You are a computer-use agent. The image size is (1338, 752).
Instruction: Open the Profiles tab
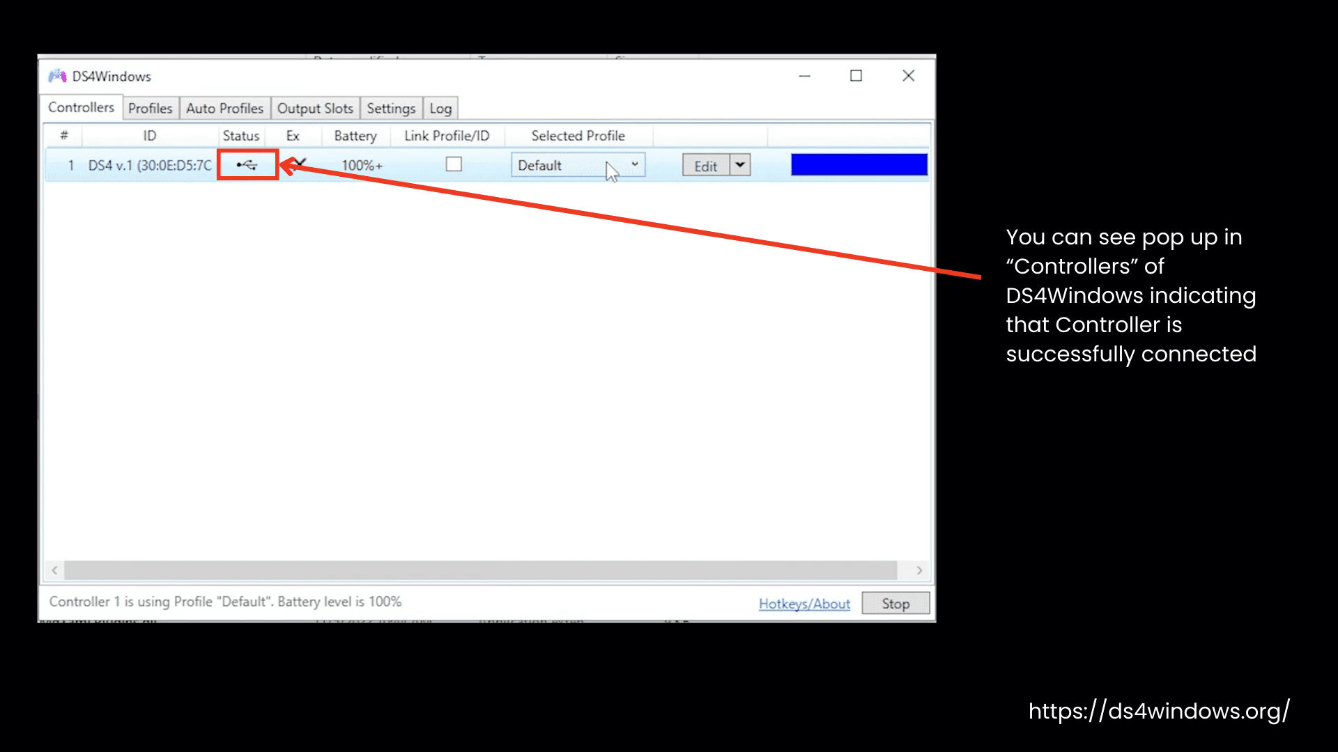point(150,108)
